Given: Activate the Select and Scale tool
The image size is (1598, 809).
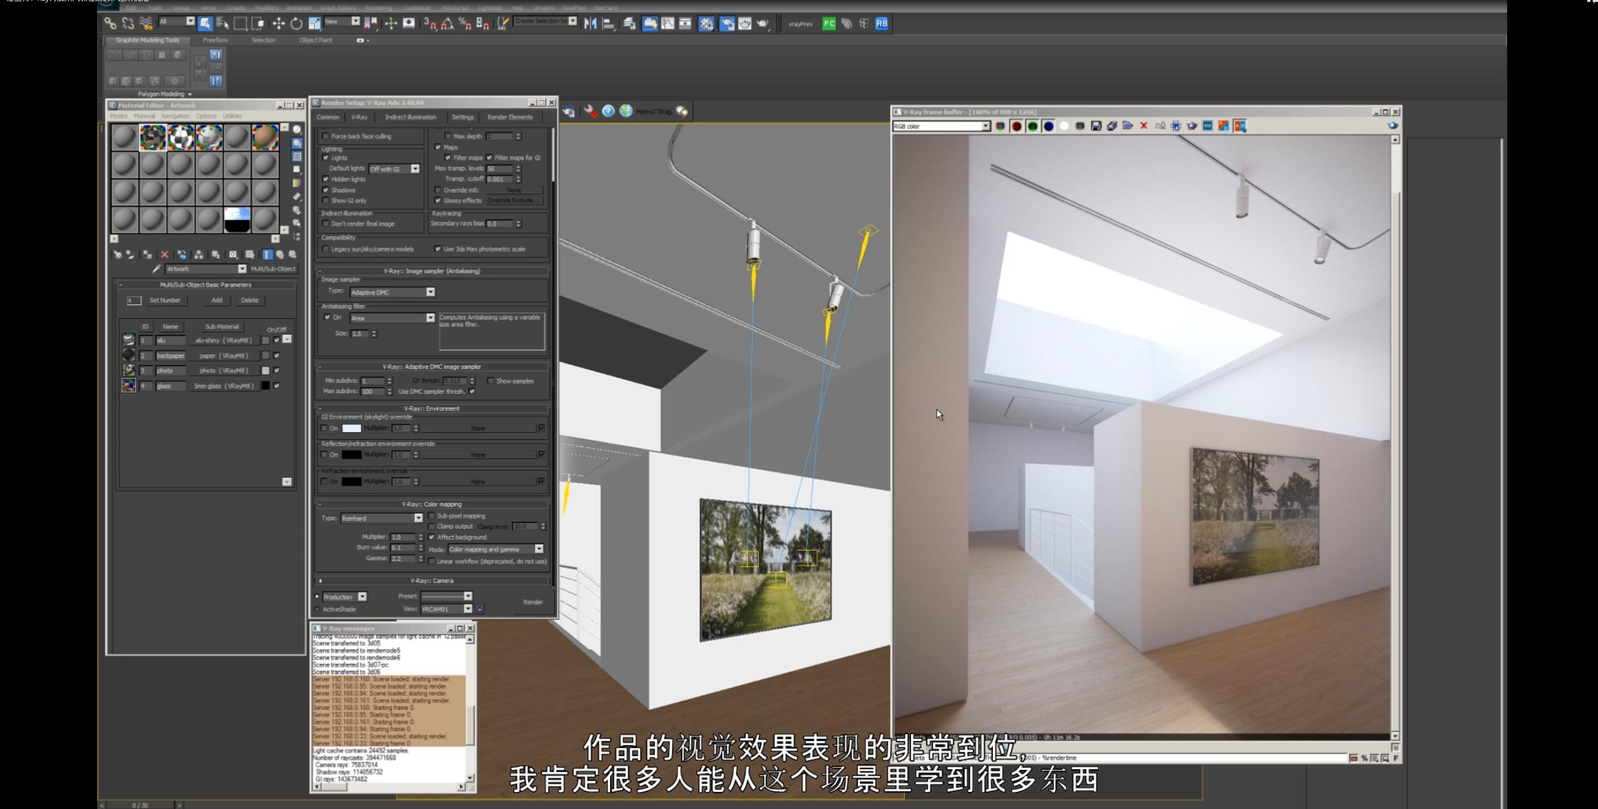Looking at the screenshot, I should click(x=314, y=24).
